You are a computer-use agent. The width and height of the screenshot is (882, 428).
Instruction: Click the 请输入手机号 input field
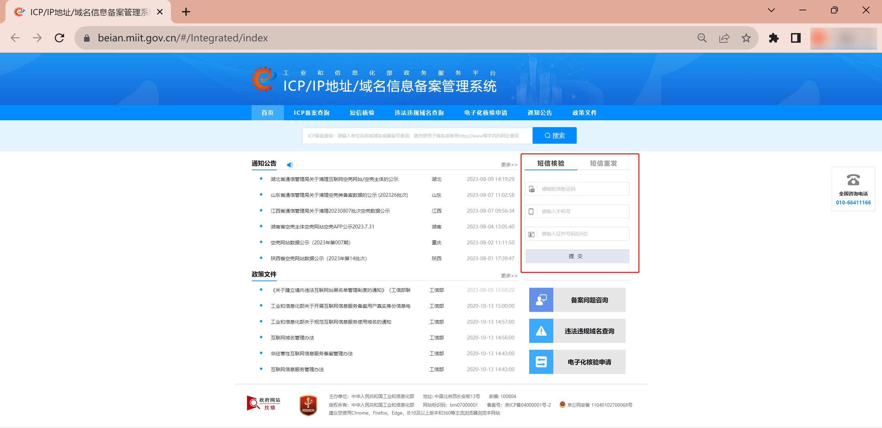pyautogui.click(x=577, y=211)
